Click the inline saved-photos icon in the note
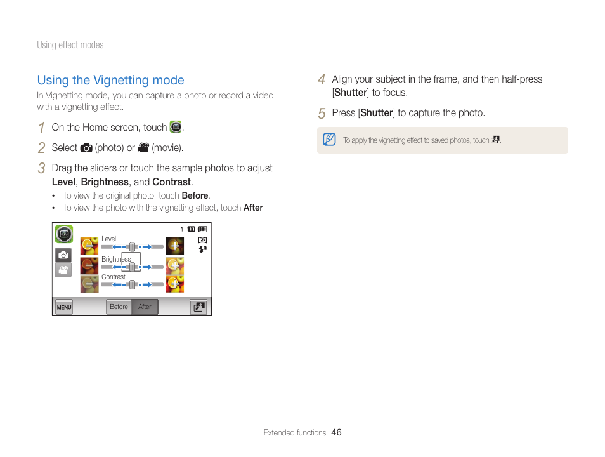 tap(495, 140)
